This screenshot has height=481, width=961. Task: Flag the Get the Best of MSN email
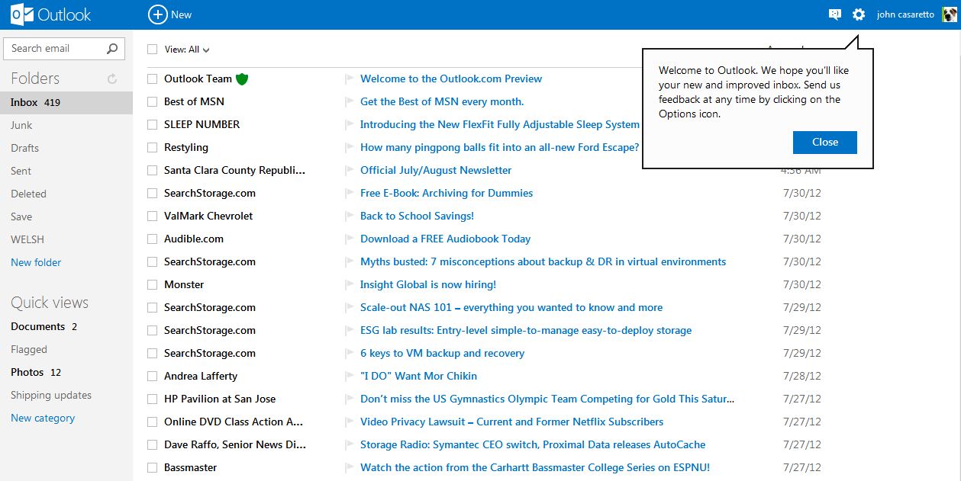pos(350,101)
